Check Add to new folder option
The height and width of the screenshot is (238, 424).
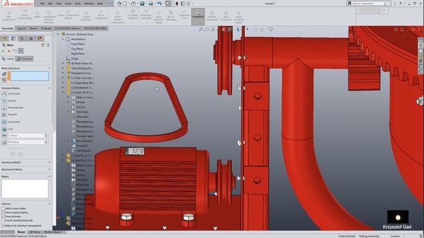[x=3, y=208]
